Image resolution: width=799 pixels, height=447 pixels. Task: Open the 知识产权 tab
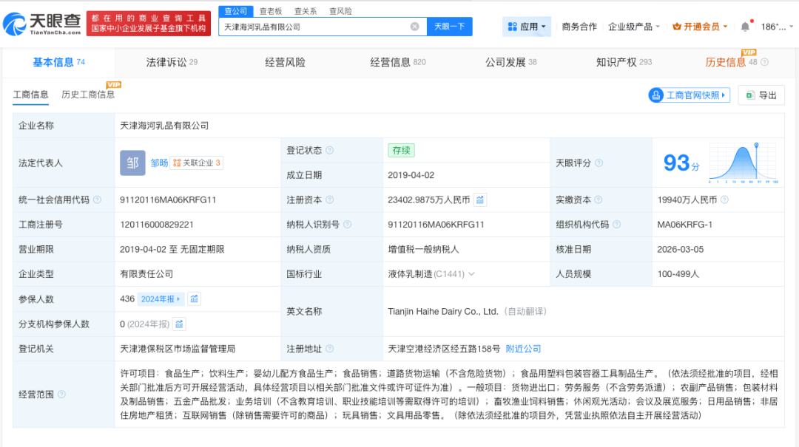pyautogui.click(x=624, y=62)
